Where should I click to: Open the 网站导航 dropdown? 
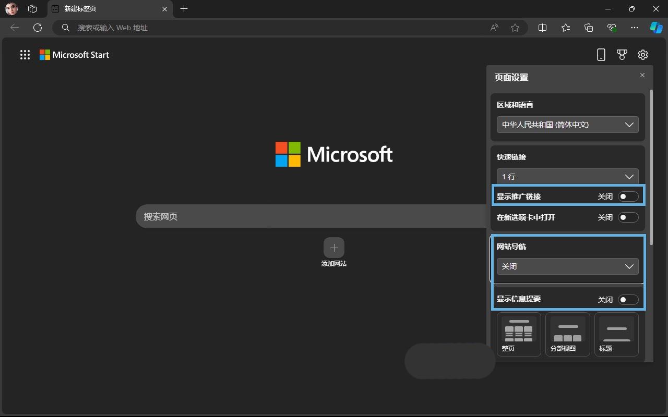pos(568,266)
